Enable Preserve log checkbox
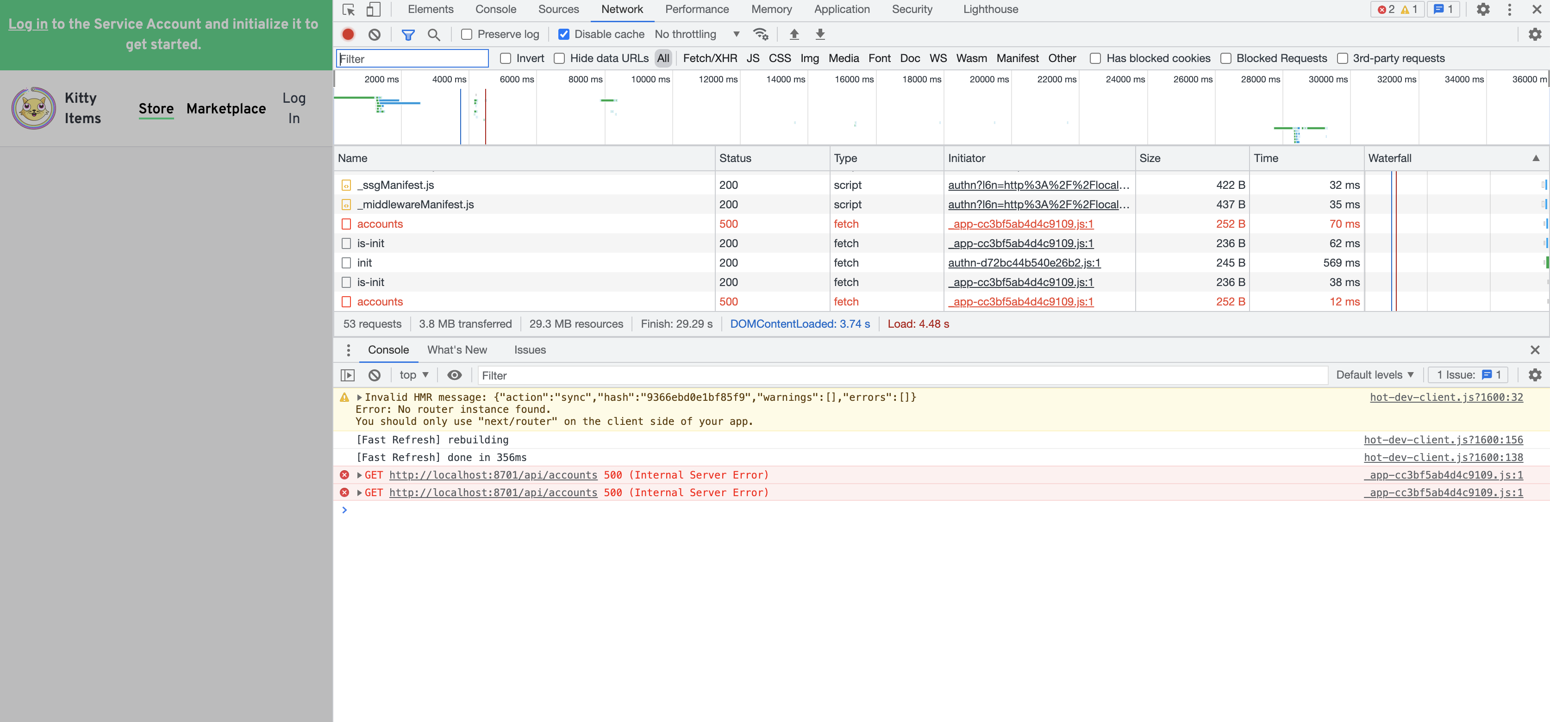Screen dimensions: 1550x722 (466, 34)
